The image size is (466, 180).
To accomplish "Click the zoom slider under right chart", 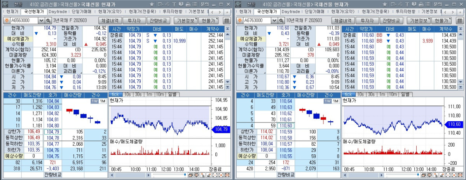I will coord(402,175).
